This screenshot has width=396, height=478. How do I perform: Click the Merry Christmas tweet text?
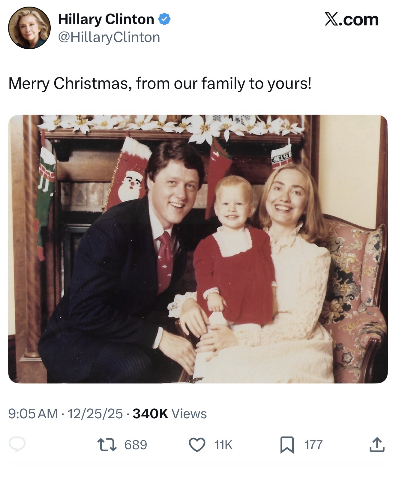[x=160, y=83]
